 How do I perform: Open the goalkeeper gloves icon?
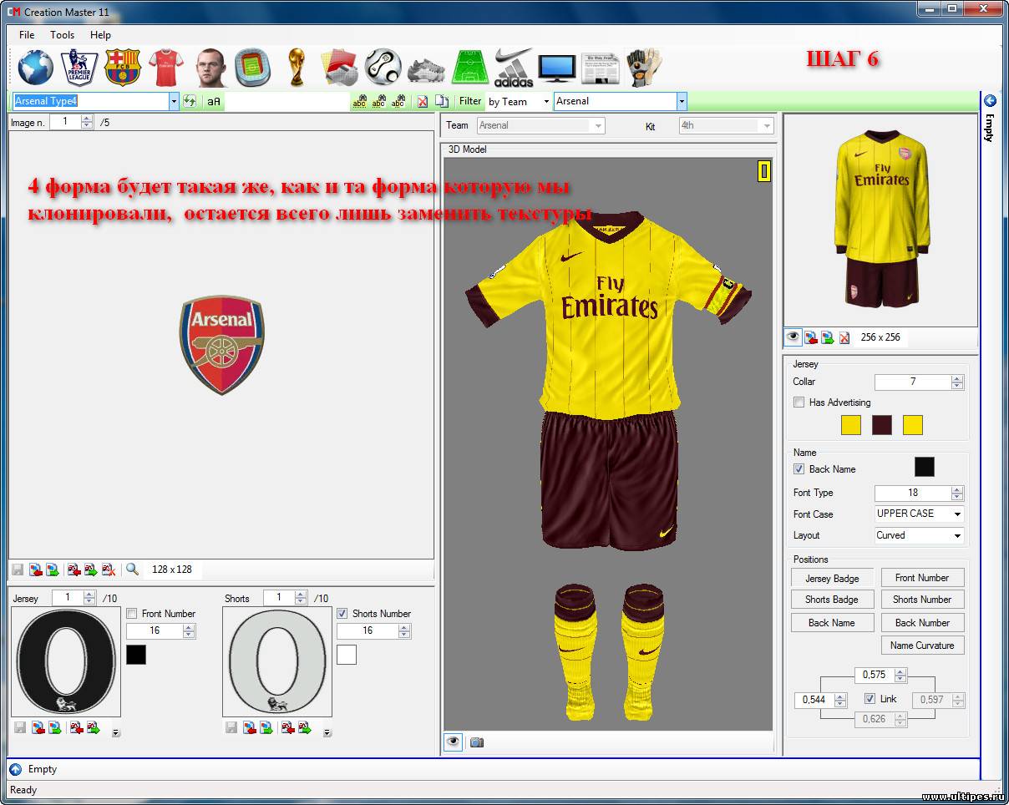(x=643, y=68)
